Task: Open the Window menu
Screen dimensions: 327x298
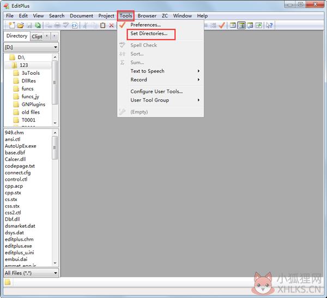Action: point(182,16)
